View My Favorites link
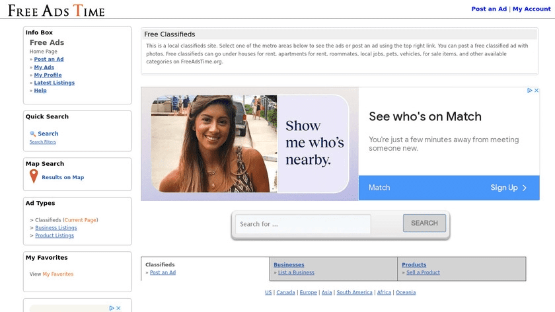 (58, 274)
